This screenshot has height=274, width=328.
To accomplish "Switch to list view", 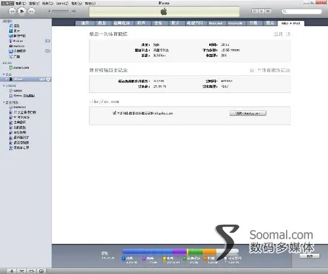I will click(255, 11).
